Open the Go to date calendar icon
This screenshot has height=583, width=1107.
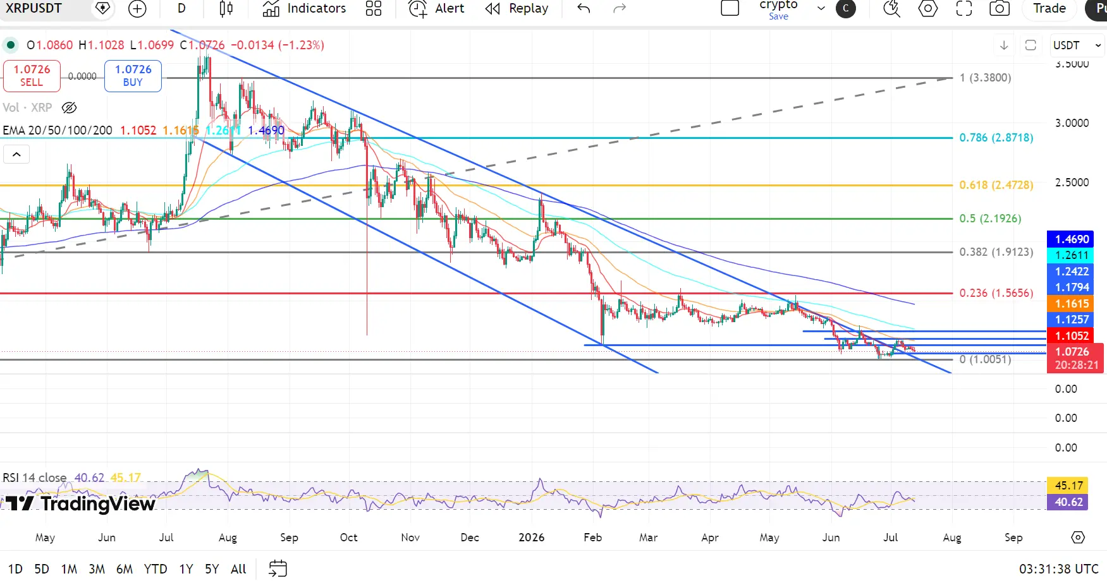(278, 568)
